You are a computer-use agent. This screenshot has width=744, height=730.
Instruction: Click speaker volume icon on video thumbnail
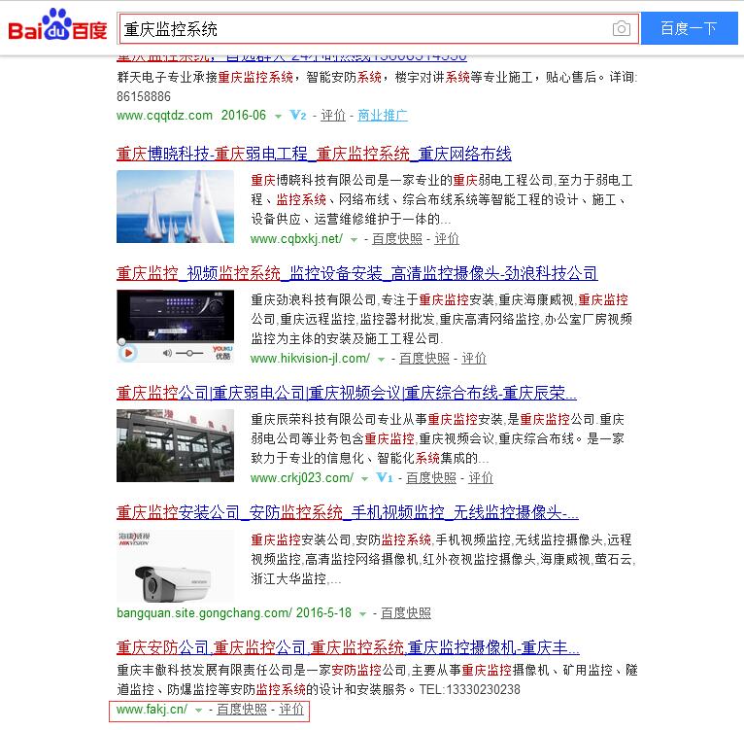click(166, 353)
